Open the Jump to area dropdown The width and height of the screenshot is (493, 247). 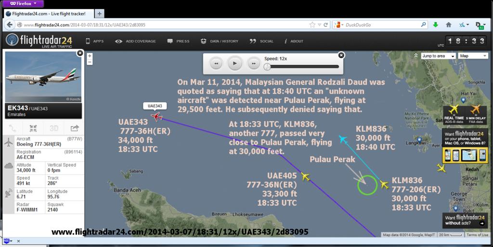(438, 56)
